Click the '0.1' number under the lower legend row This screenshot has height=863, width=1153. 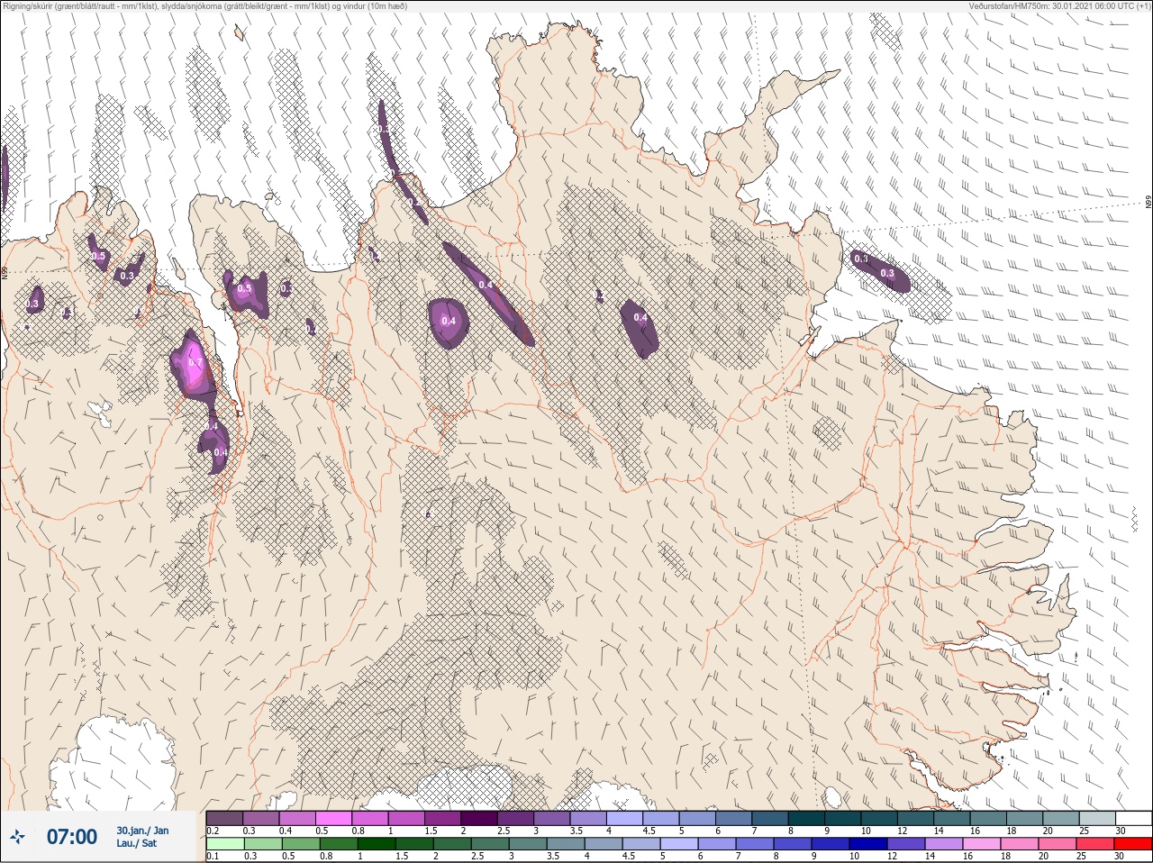(x=213, y=857)
